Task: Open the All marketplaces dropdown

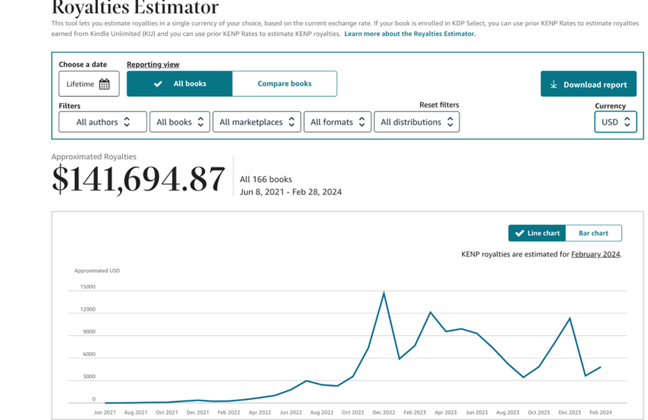Action: [x=256, y=122]
